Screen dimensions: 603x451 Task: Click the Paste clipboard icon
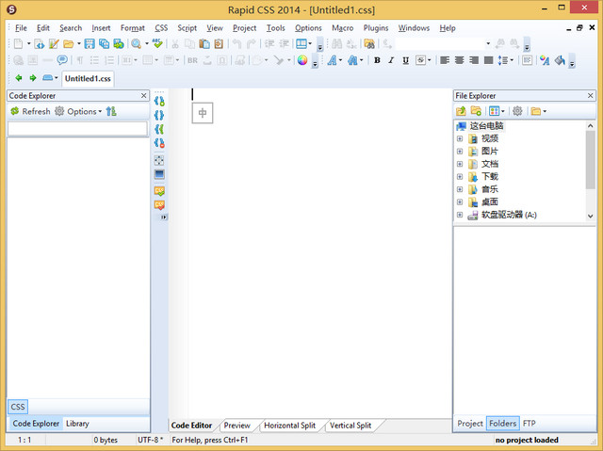(x=204, y=44)
